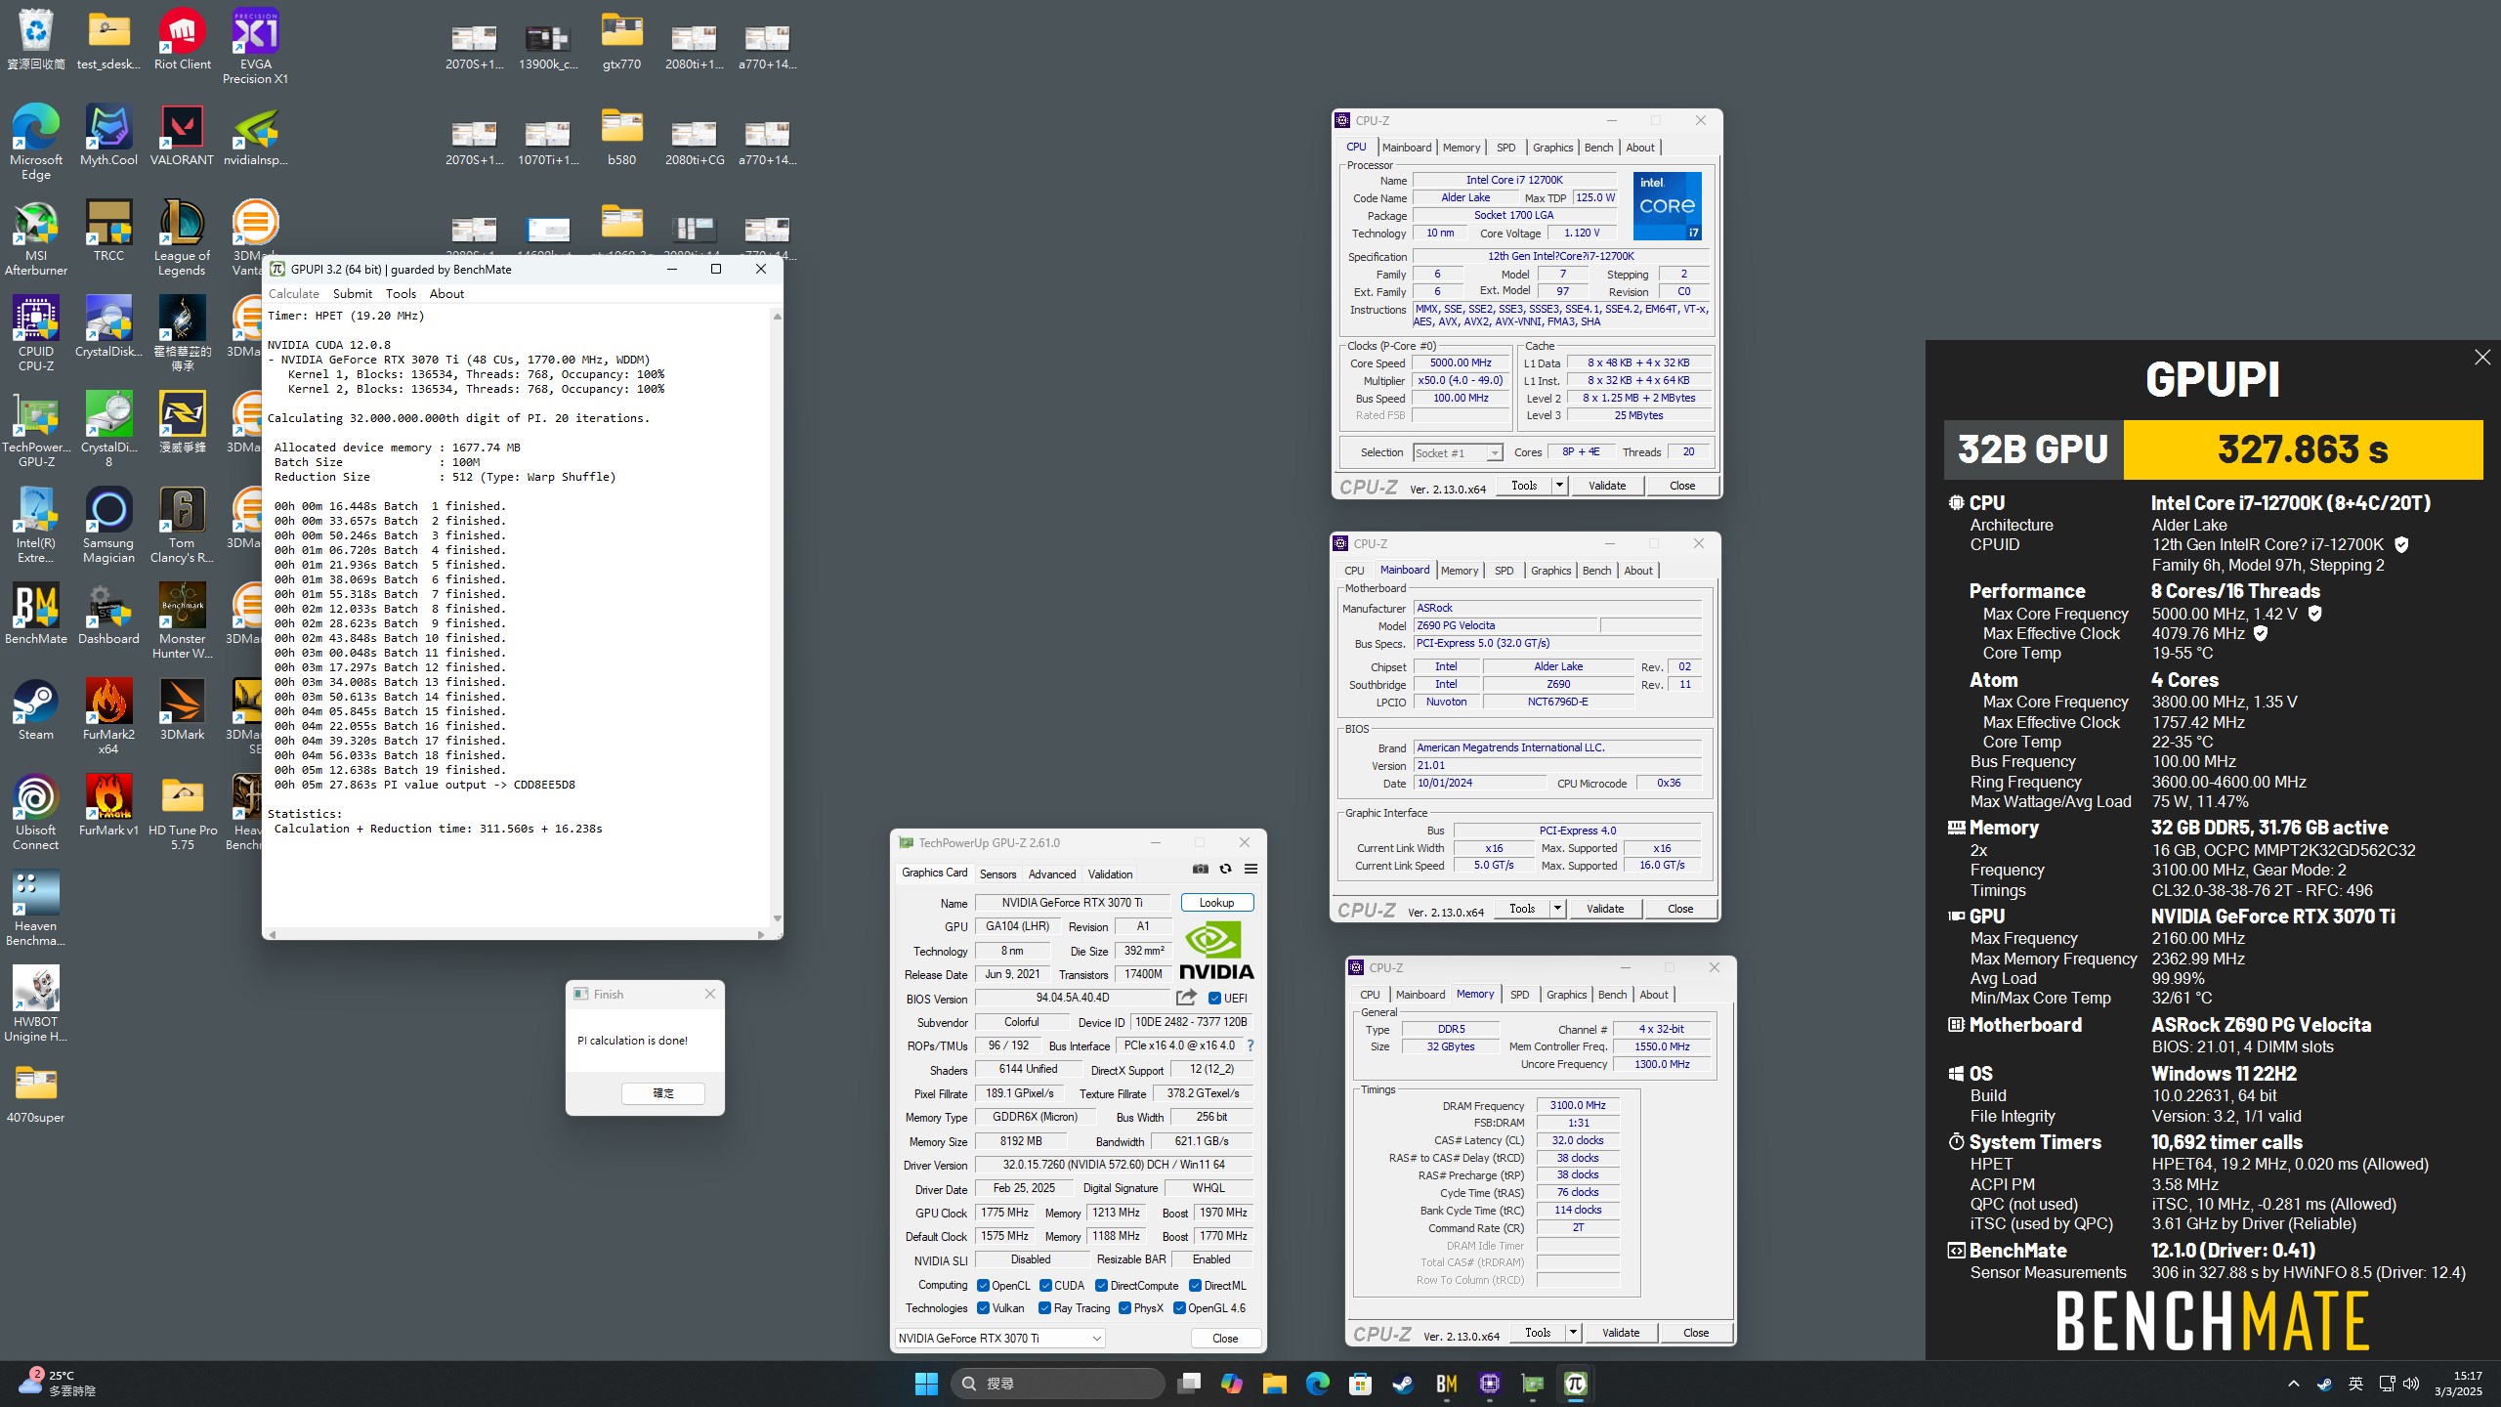Image resolution: width=2501 pixels, height=1407 pixels.
Task: Open the HWBOT Unigine Heaven icon
Action: 36,1003
